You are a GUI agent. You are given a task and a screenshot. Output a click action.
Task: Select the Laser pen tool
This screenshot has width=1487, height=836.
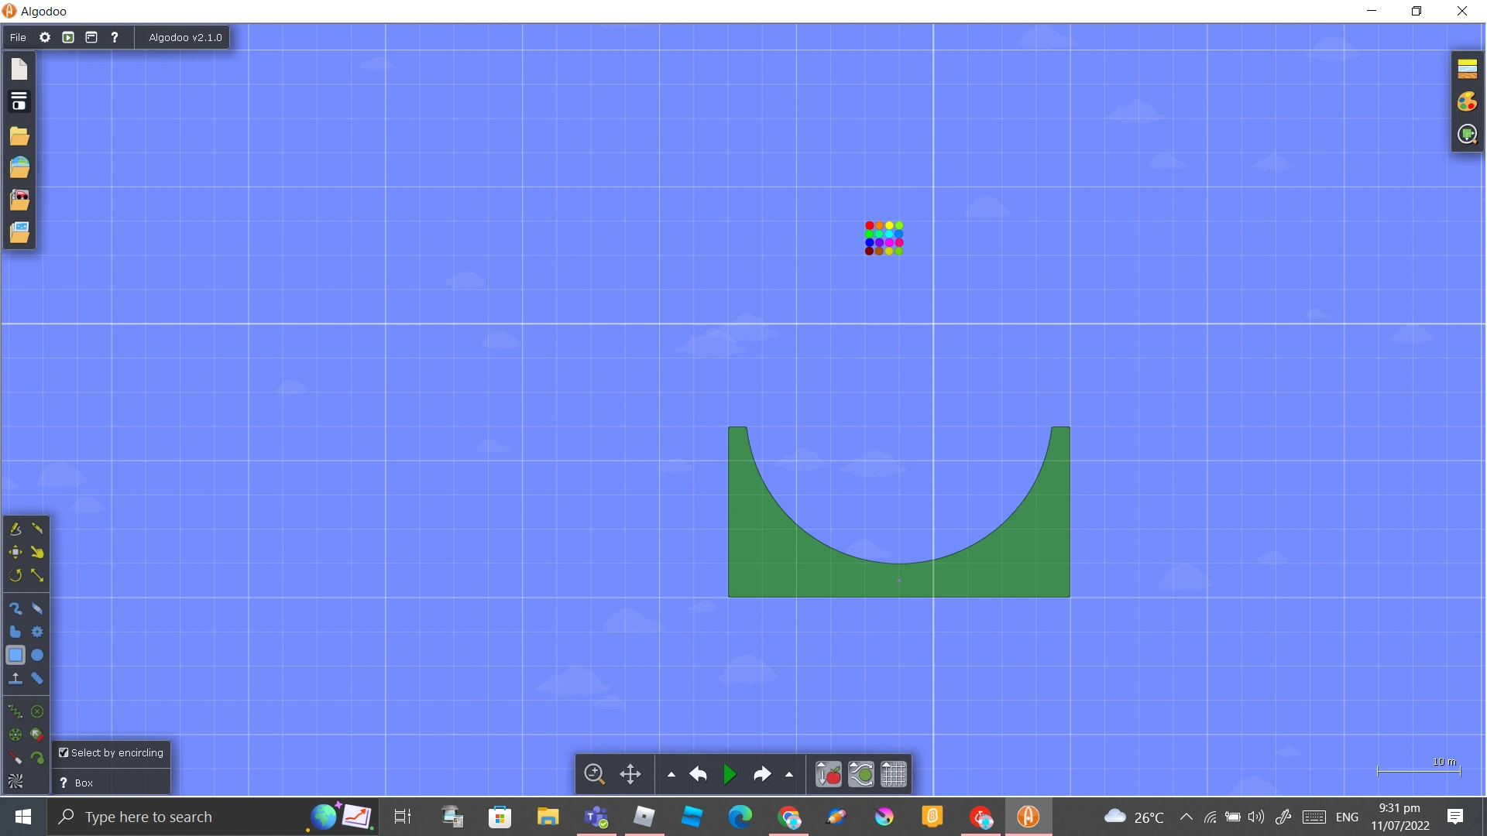point(15,758)
